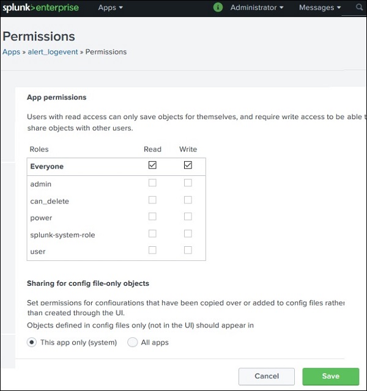Select the This app only radio button

(32, 343)
